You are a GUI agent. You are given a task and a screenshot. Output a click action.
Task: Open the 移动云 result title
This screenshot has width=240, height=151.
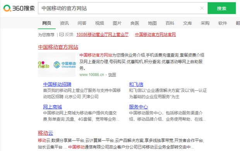(46, 133)
